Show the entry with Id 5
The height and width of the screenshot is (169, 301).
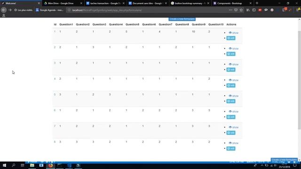click(x=233, y=96)
